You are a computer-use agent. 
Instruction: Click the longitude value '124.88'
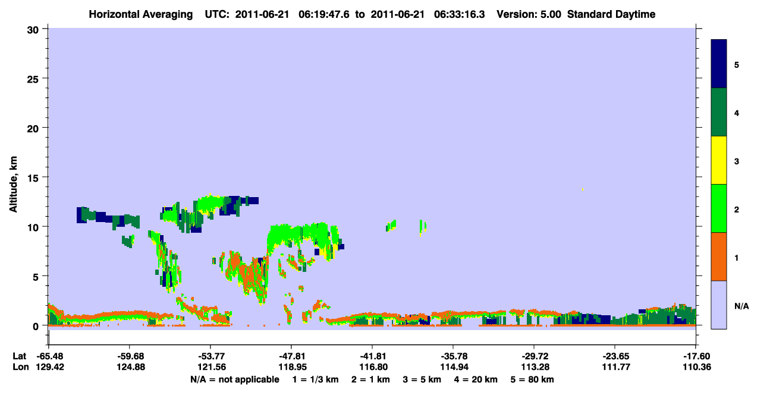130,367
